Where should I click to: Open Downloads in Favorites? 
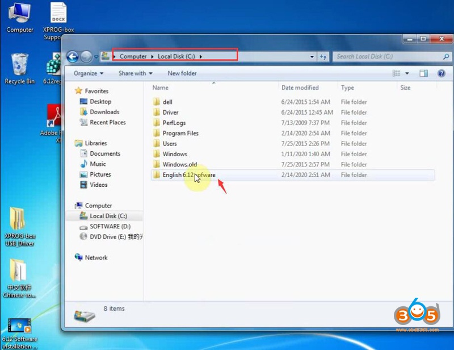click(104, 112)
